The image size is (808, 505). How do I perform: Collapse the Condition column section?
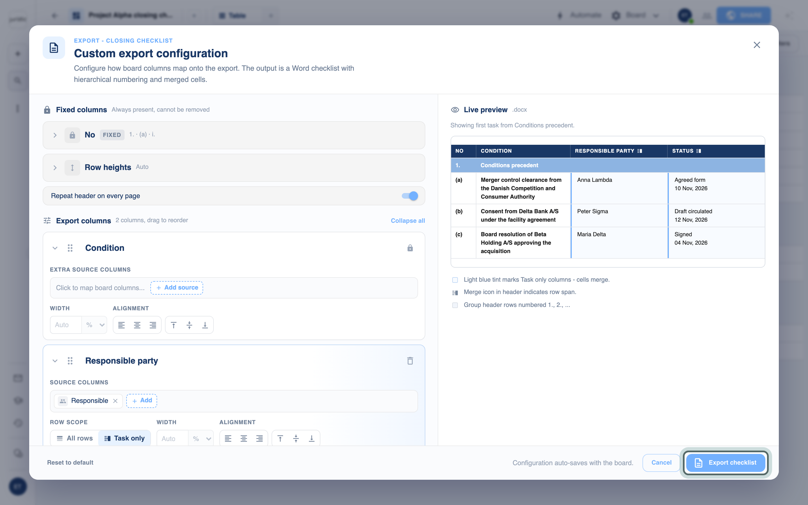pos(55,248)
